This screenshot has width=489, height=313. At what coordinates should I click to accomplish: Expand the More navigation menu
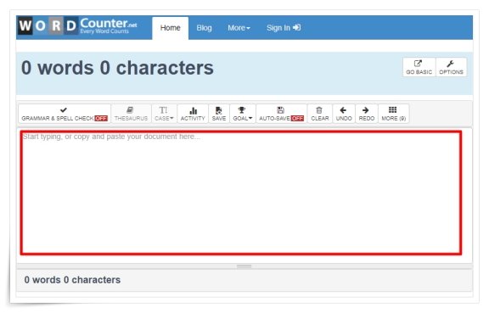click(x=239, y=28)
